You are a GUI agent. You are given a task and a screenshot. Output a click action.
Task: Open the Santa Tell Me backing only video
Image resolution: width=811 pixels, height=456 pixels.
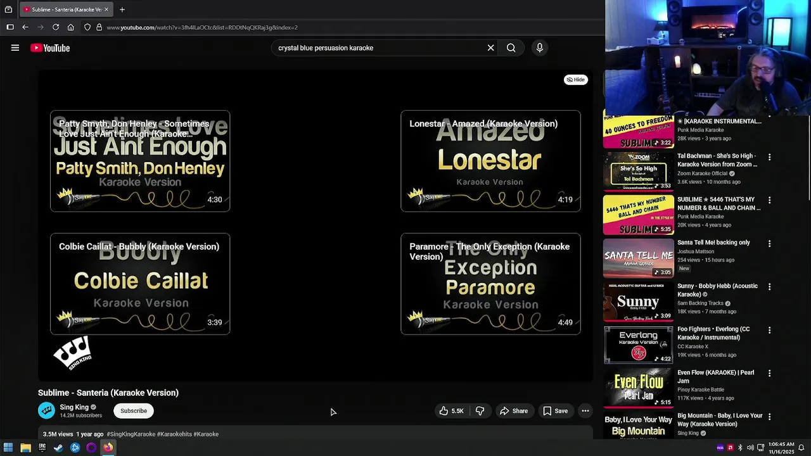pyautogui.click(x=713, y=243)
